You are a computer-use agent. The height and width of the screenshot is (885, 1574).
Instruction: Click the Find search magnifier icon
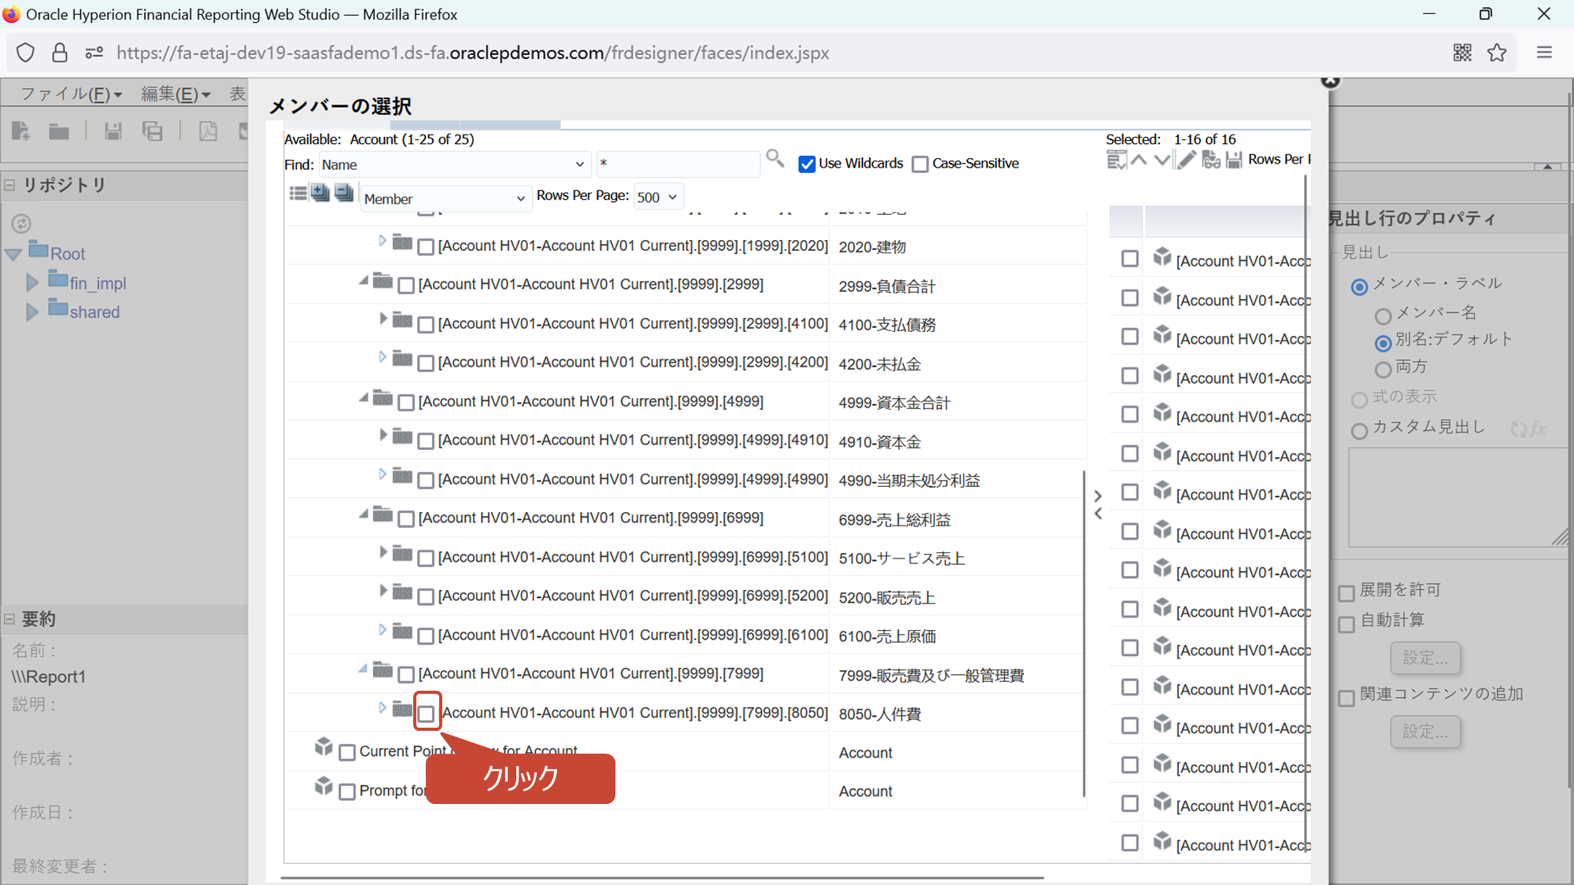click(x=774, y=160)
